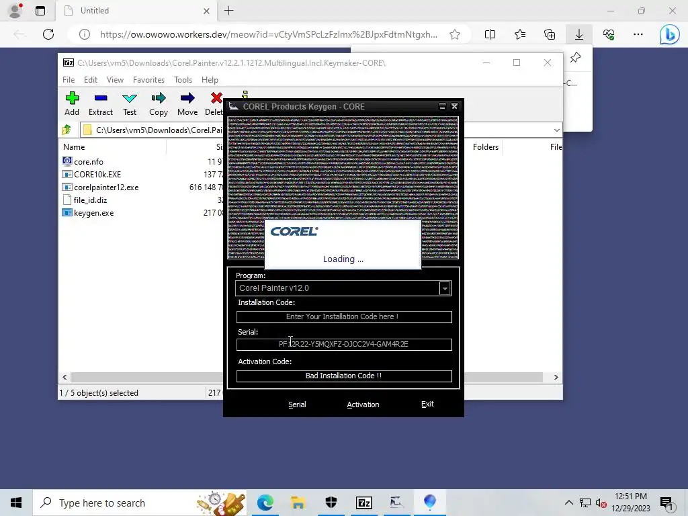Toggle browser split screen
The height and width of the screenshot is (516, 688).
[490, 34]
